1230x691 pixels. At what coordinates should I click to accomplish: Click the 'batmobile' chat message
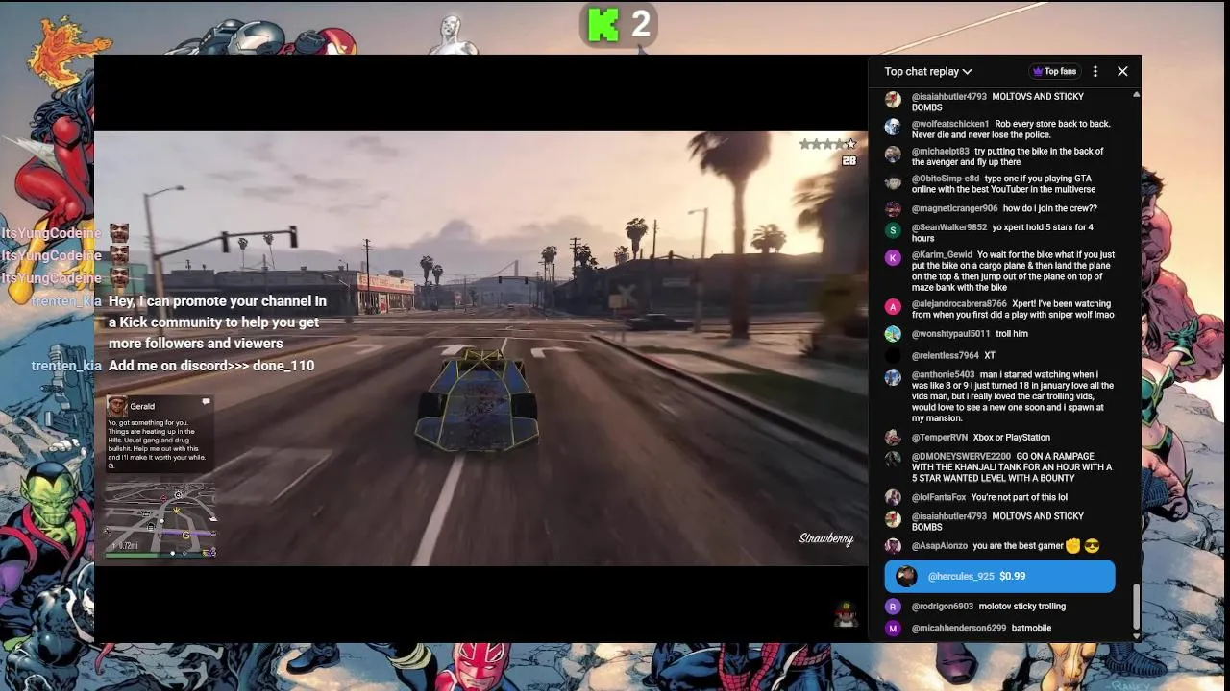coord(1032,629)
